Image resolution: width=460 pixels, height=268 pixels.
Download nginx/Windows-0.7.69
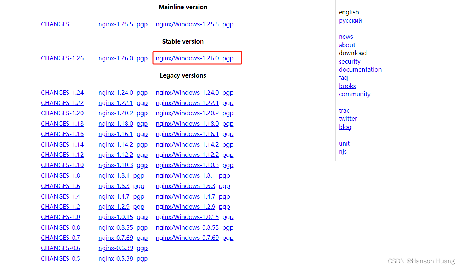coord(187,238)
